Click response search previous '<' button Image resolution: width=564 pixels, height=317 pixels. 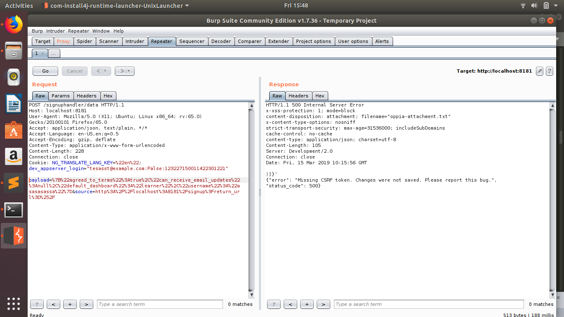[x=290, y=304]
